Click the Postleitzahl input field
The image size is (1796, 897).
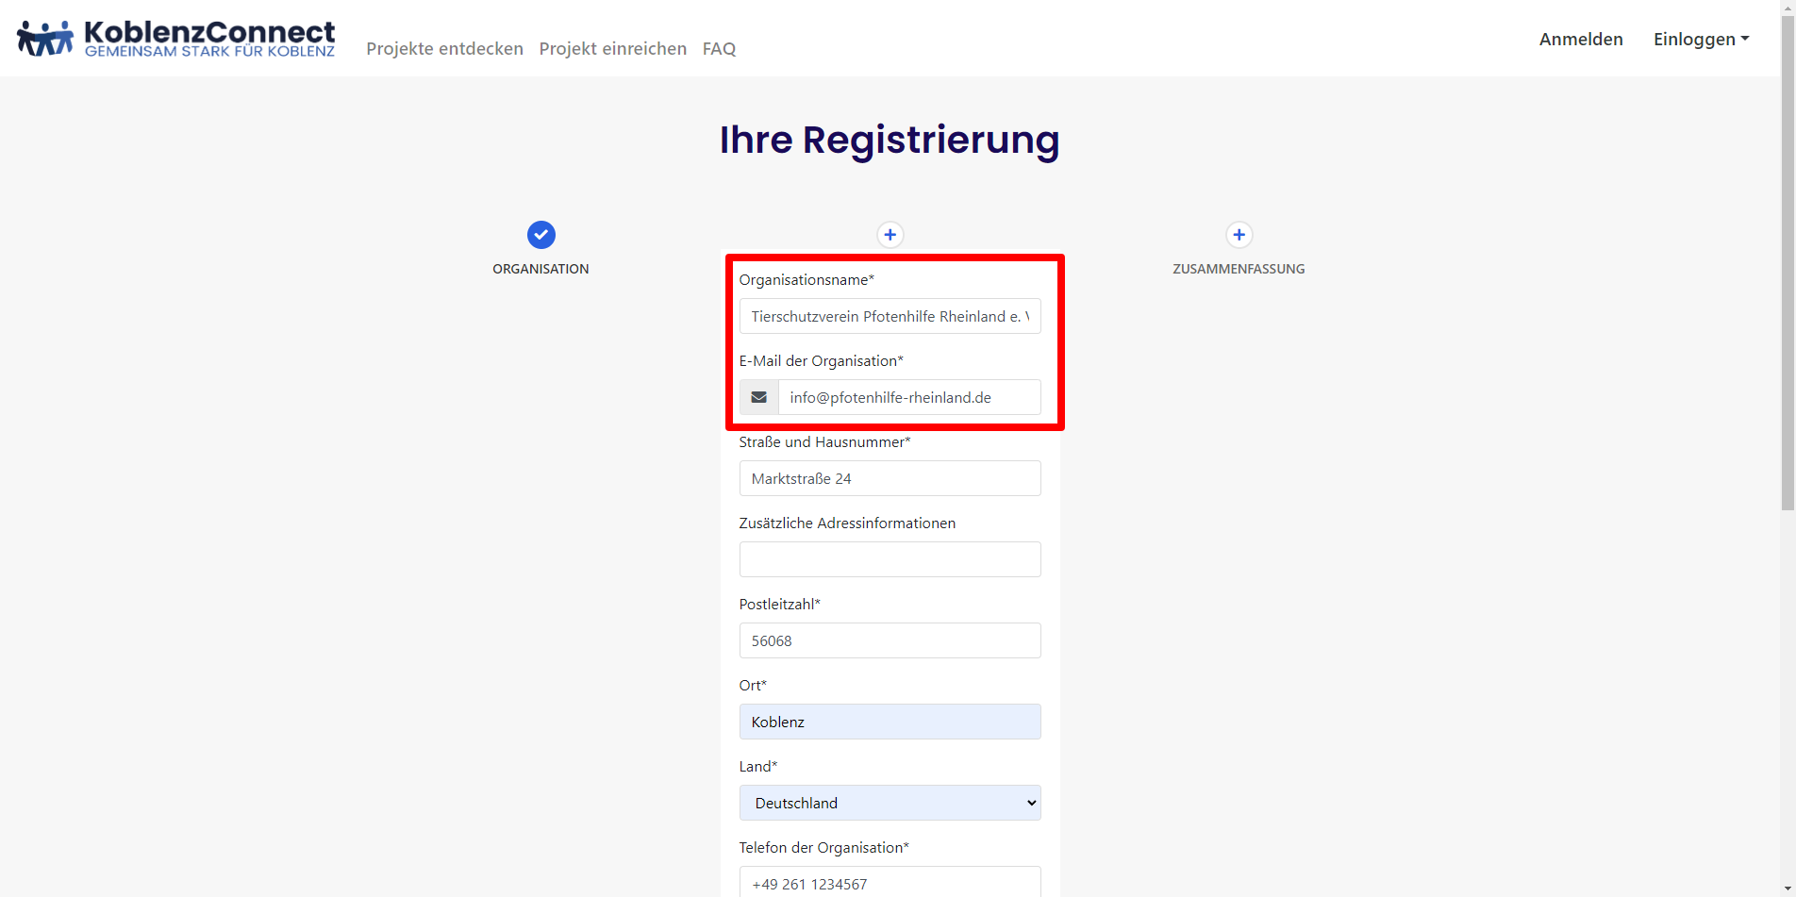click(x=890, y=640)
